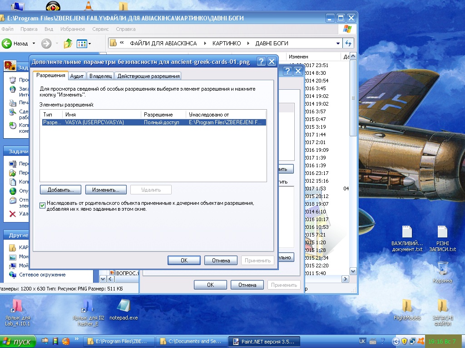The width and height of the screenshot is (465, 348).
Task: Select the Корзина recycle bin icon
Action: click(442, 272)
